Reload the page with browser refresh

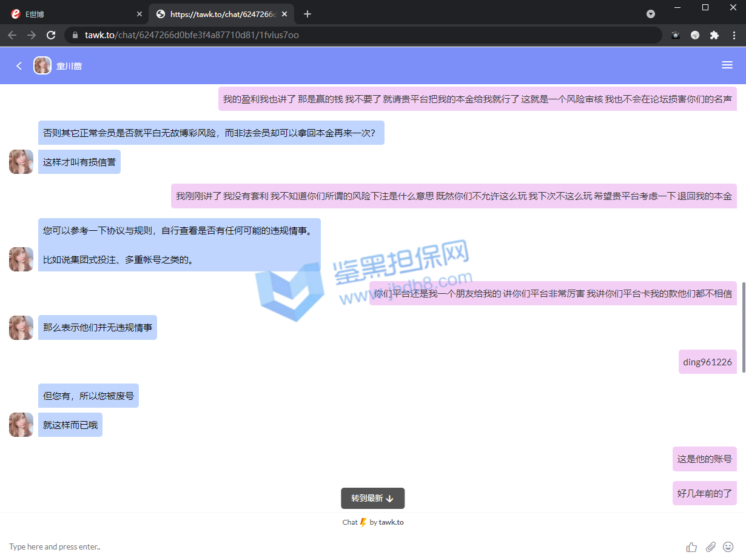pyautogui.click(x=51, y=35)
